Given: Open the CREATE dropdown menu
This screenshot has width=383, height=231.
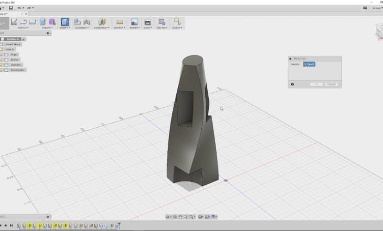Looking at the screenshot, I should click(x=47, y=28).
